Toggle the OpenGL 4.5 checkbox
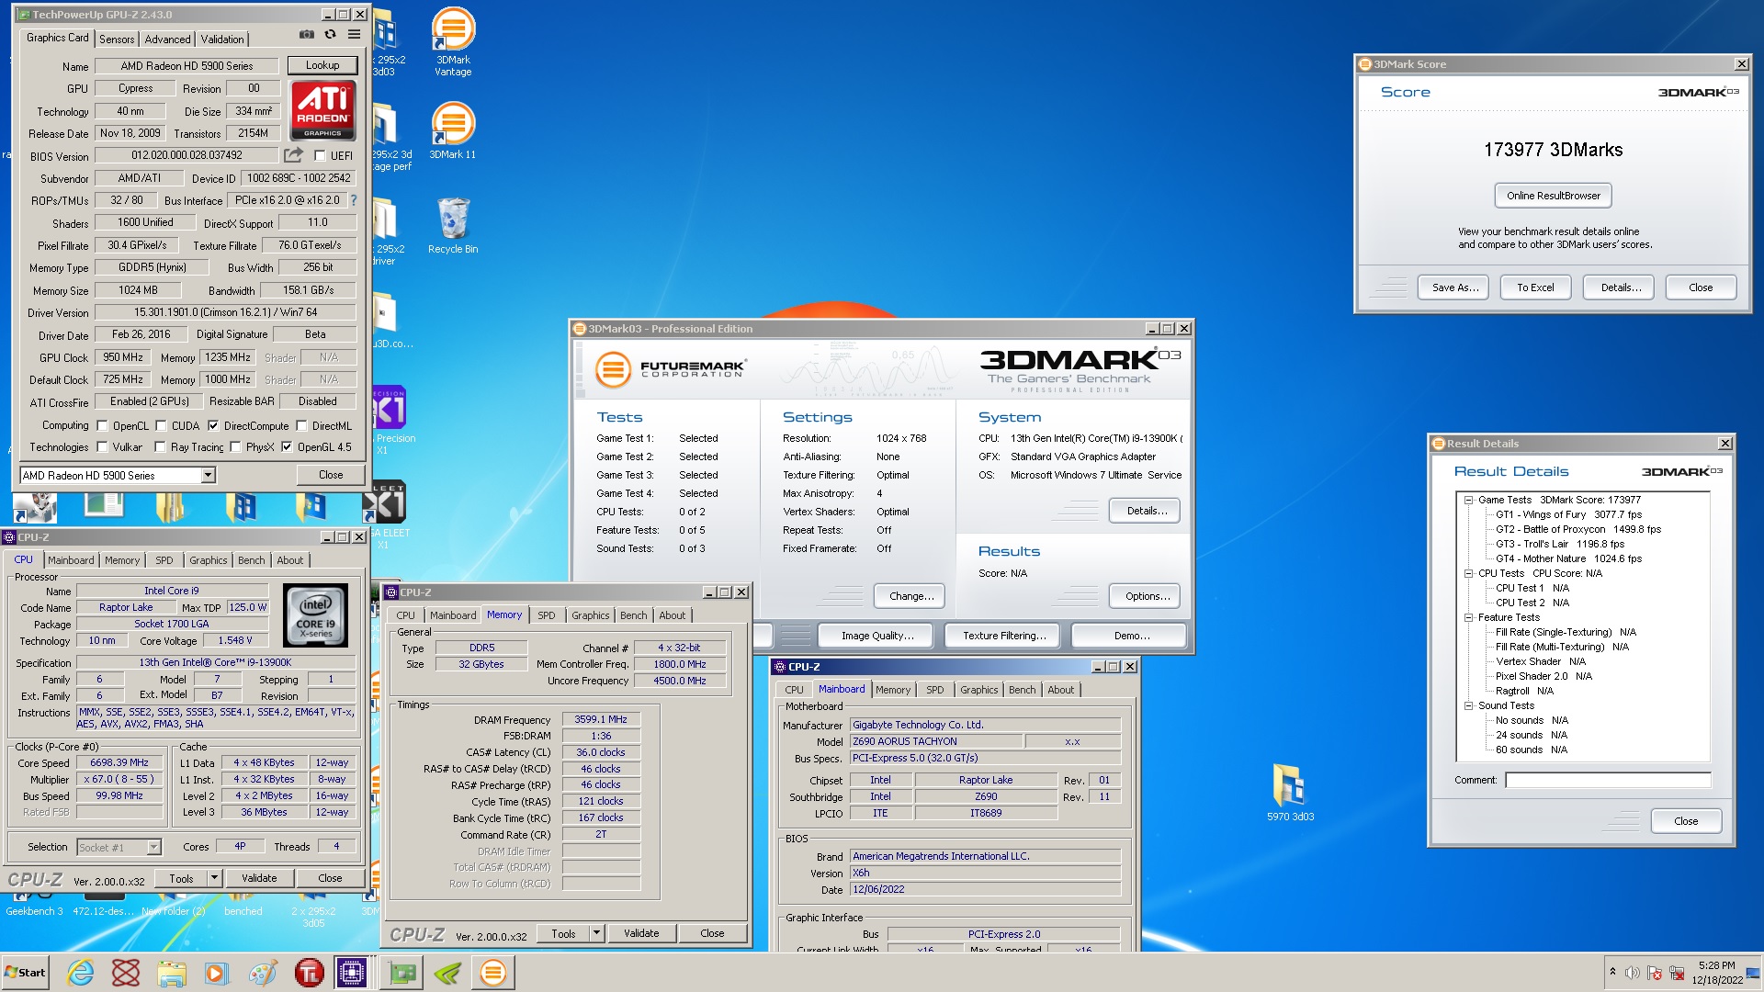 287,447
